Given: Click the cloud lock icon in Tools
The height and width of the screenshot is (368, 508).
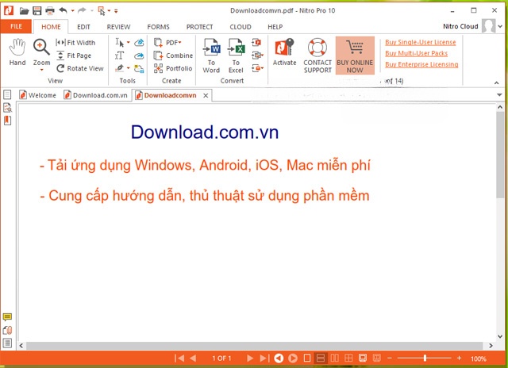Looking at the screenshot, I should tap(139, 69).
